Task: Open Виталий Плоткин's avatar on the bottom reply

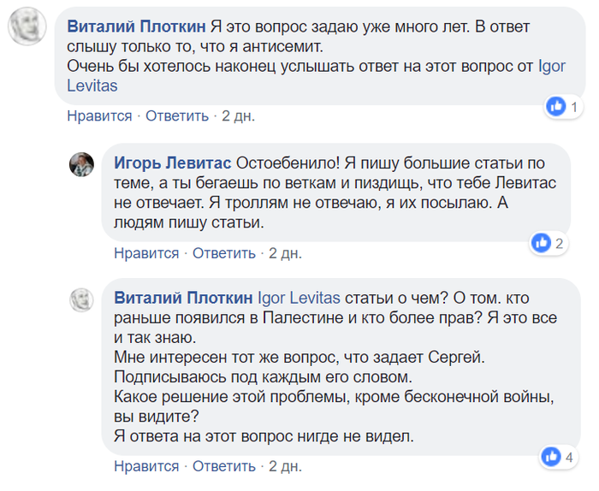Action: 81,299
